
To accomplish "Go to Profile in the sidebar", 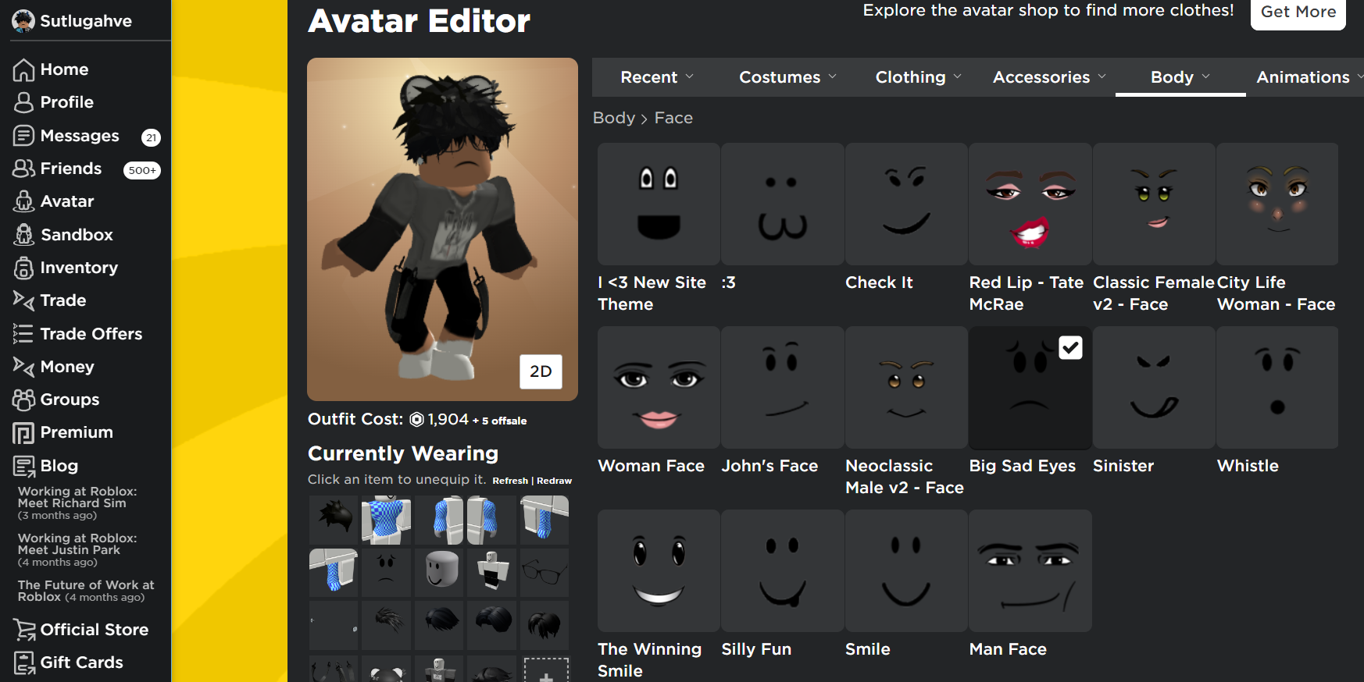I will coord(53,102).
